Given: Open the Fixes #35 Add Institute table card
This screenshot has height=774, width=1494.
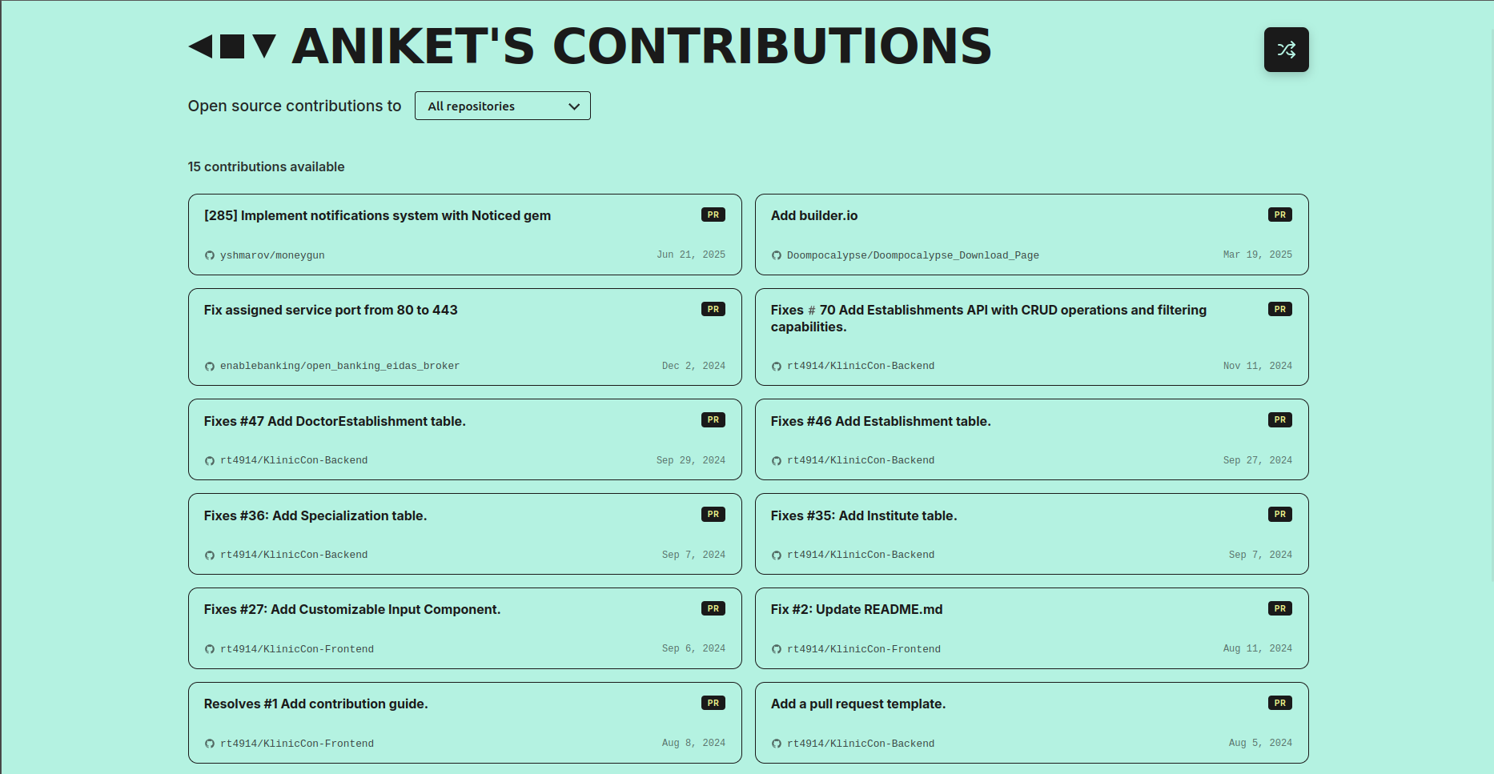Looking at the screenshot, I should coord(1031,533).
